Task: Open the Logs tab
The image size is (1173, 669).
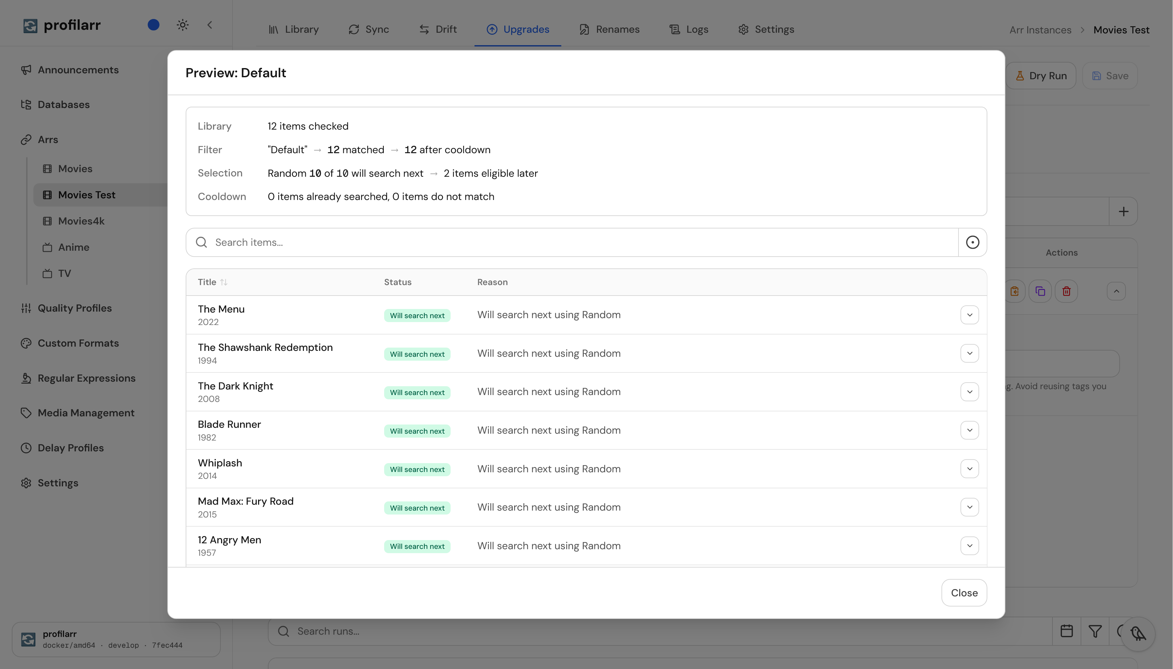Action: (x=689, y=29)
